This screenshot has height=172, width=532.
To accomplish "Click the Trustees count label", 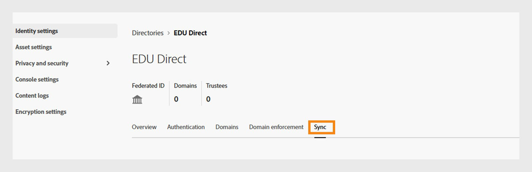I will click(216, 86).
